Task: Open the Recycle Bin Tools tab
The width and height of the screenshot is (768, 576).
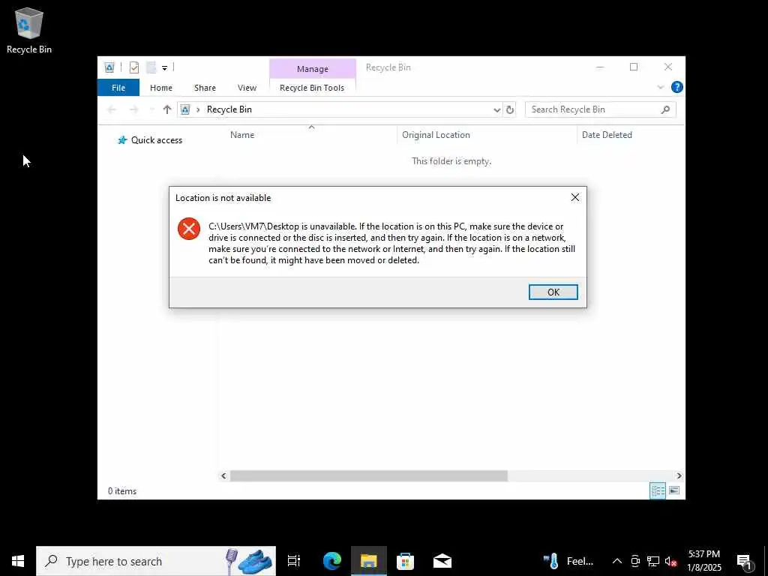Action: 312,88
